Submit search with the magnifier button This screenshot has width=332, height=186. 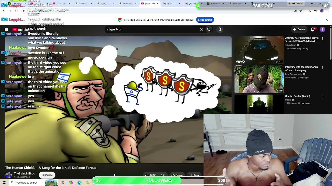pos(209,29)
